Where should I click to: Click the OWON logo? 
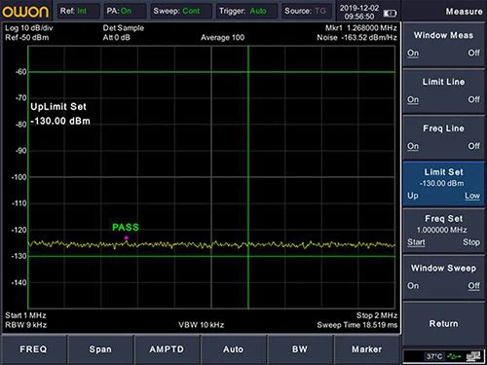pyautogui.click(x=25, y=12)
